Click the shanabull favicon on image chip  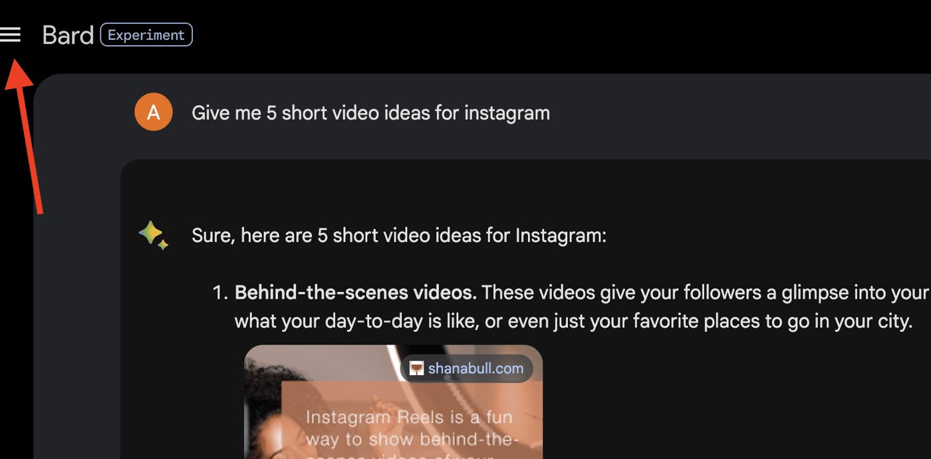pyautogui.click(x=416, y=368)
